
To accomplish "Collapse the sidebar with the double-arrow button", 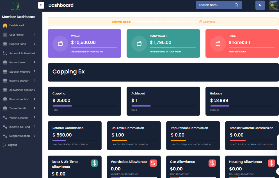I will click(41, 5).
